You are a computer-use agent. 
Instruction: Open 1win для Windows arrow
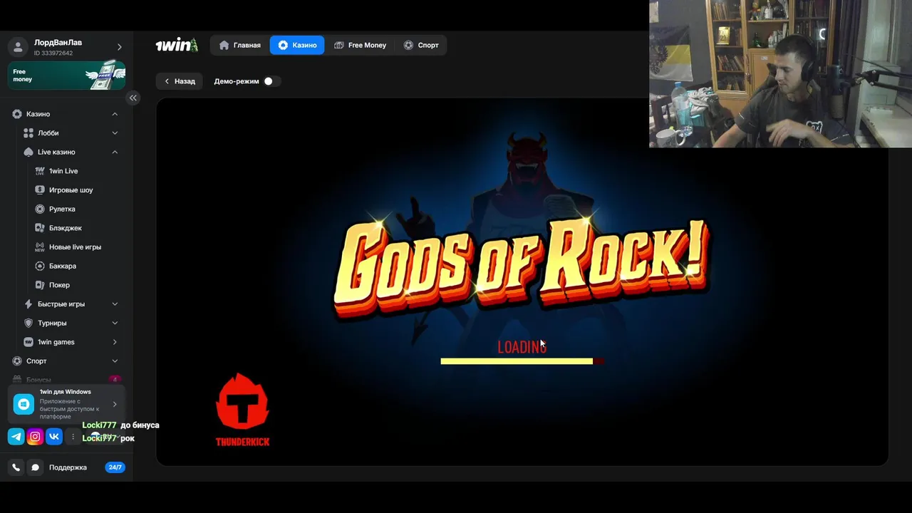tap(115, 404)
